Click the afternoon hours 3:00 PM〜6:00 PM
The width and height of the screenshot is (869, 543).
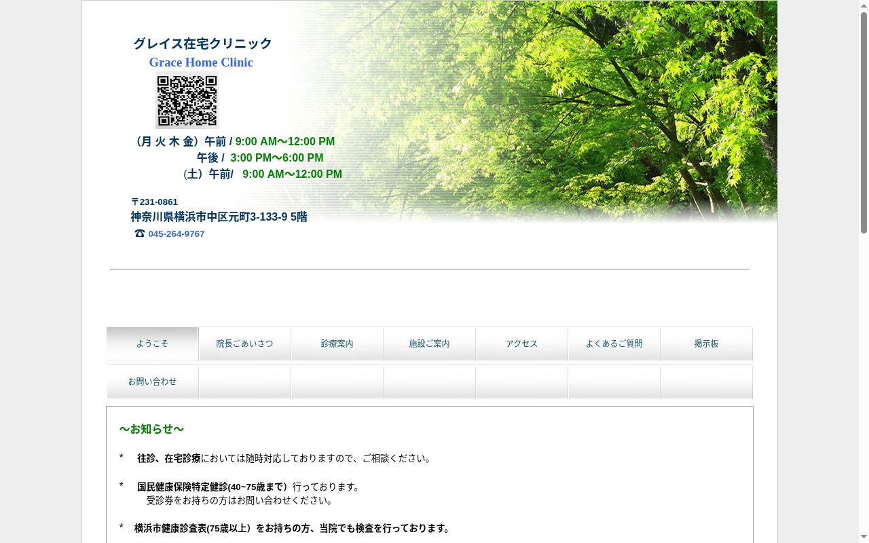click(277, 158)
